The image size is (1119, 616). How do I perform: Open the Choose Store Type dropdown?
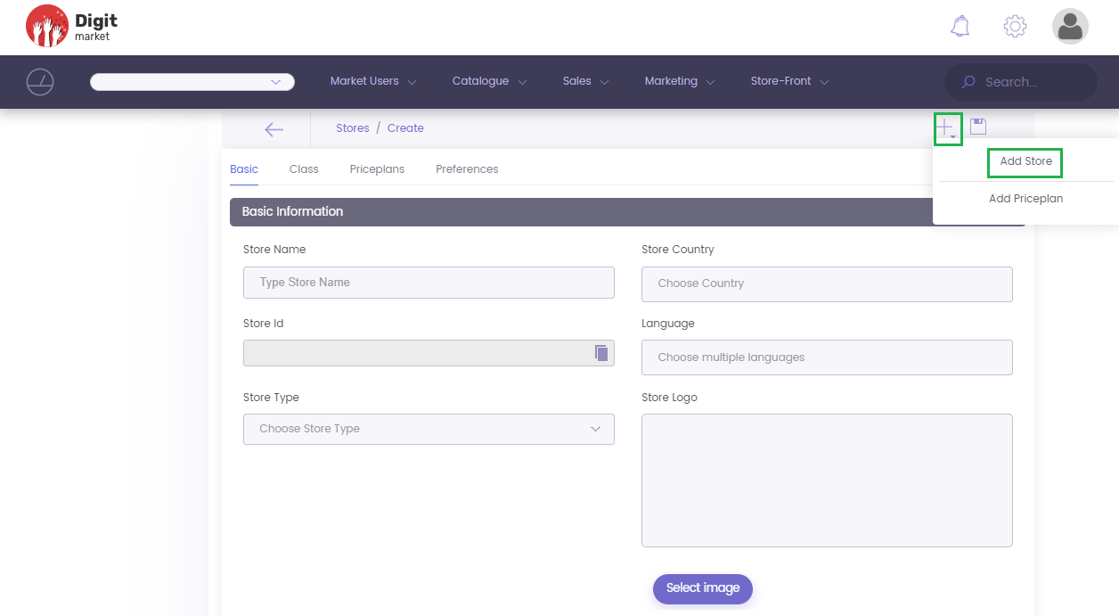[x=429, y=429]
